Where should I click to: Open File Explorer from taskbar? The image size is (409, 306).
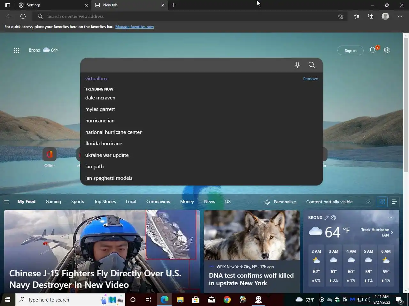tap(180, 300)
